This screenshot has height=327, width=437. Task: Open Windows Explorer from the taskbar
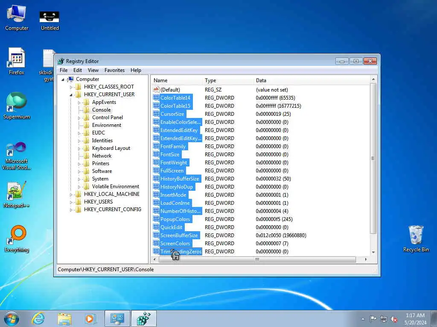(x=64, y=318)
